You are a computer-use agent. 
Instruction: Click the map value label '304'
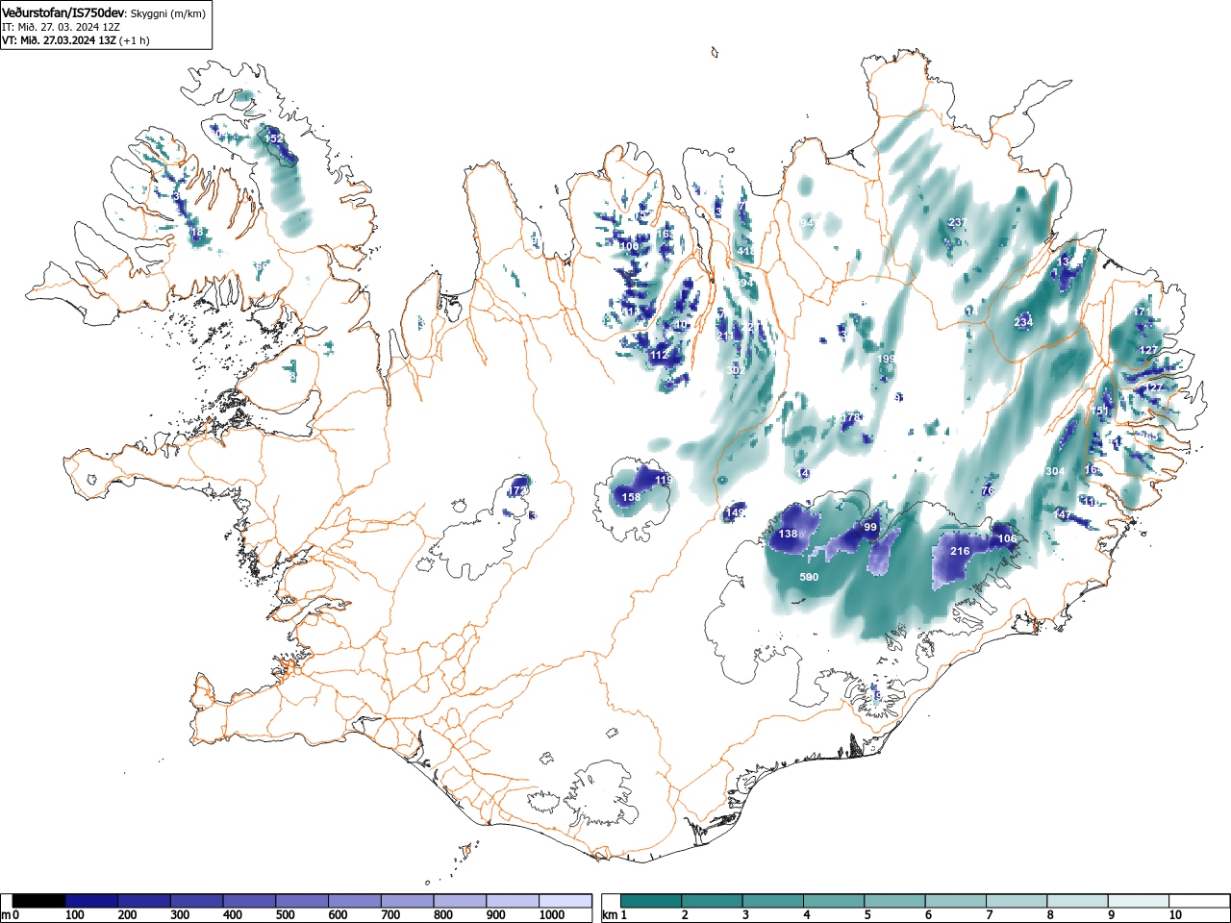(x=1055, y=471)
